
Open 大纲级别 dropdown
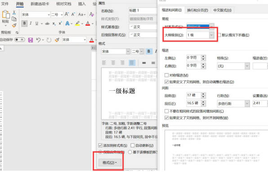(x=211, y=35)
